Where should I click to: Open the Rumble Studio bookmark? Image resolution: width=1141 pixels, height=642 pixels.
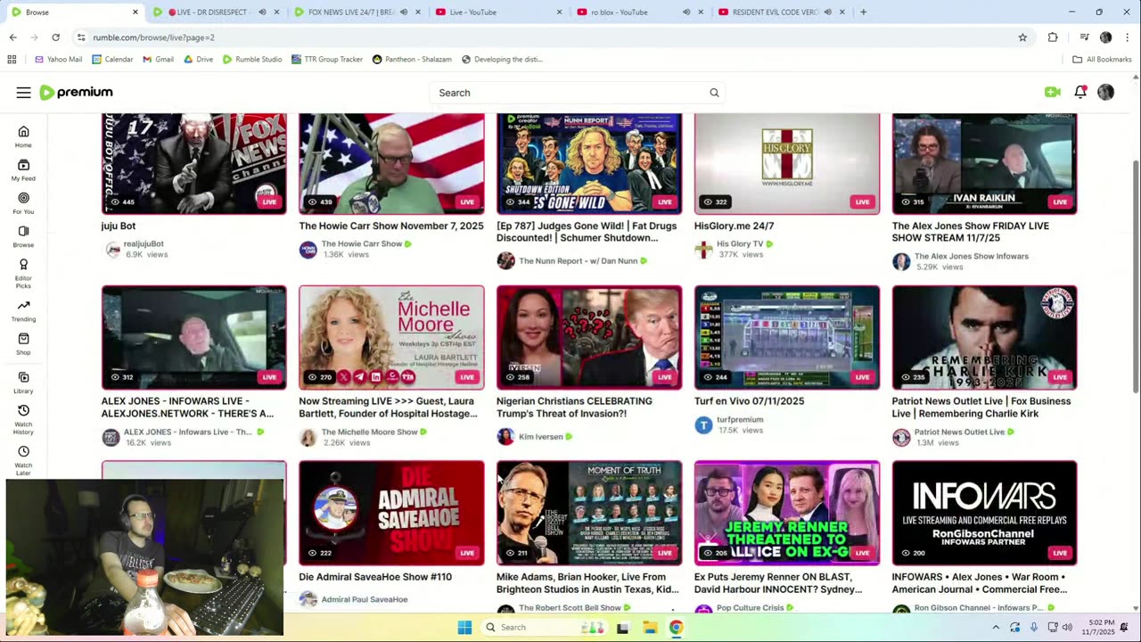point(252,60)
